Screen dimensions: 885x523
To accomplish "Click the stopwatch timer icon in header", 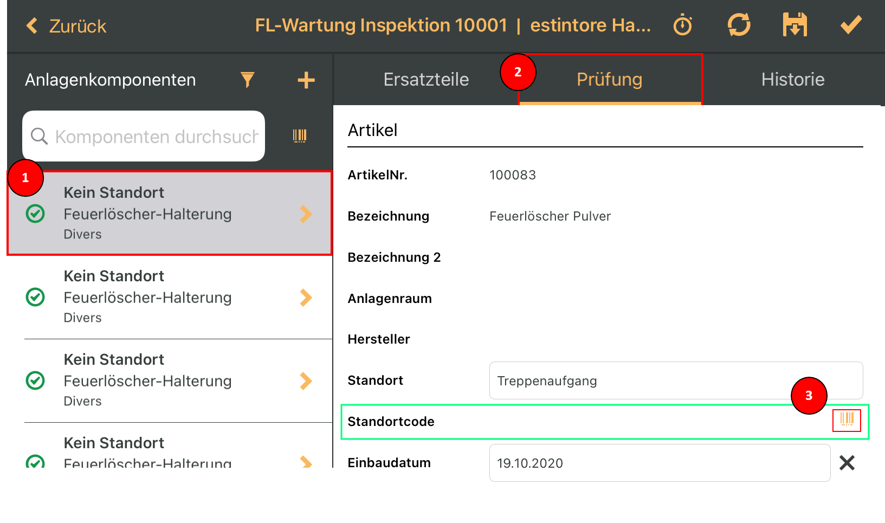I will (x=682, y=25).
